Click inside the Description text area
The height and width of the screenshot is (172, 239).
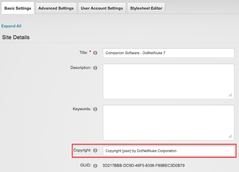click(168, 81)
